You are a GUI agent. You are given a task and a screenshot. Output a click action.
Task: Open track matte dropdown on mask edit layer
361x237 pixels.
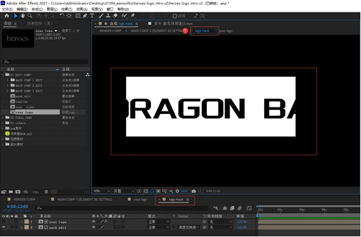coord(189,227)
